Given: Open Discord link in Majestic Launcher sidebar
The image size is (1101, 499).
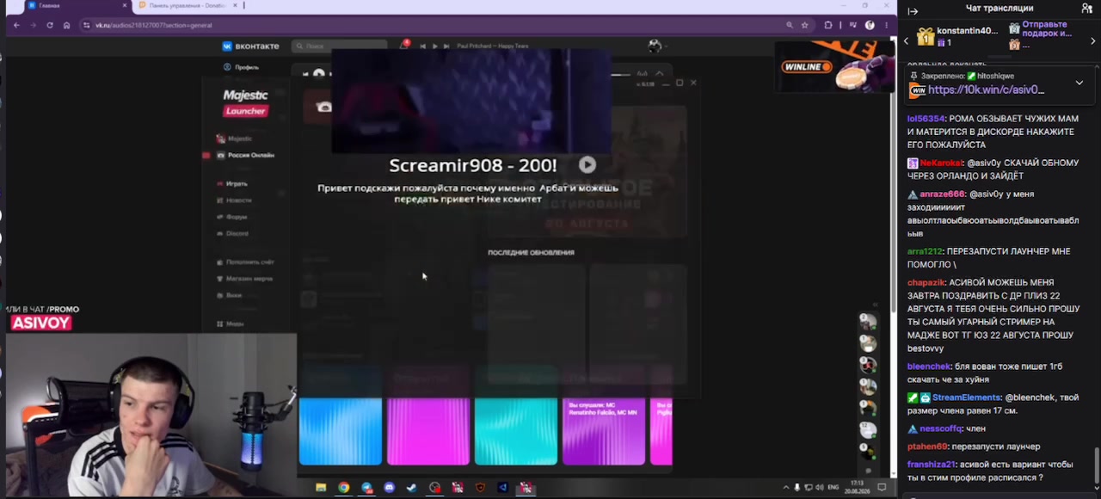Looking at the screenshot, I should (x=233, y=233).
